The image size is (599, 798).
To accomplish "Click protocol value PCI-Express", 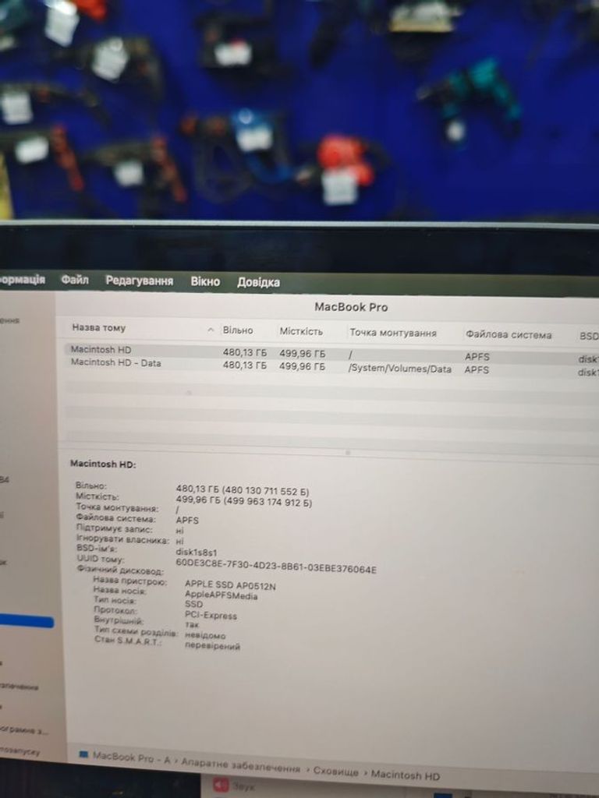I will pos(211,615).
